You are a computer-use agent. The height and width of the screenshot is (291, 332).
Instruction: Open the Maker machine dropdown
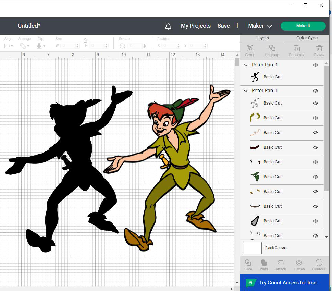coord(260,26)
